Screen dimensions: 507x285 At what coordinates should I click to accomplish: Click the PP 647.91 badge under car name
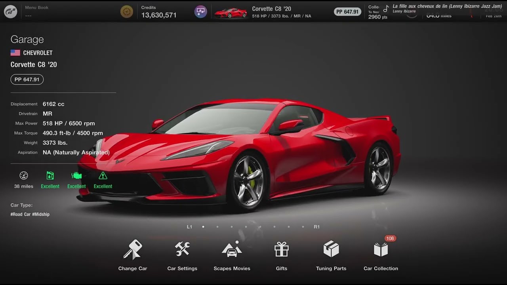(27, 80)
